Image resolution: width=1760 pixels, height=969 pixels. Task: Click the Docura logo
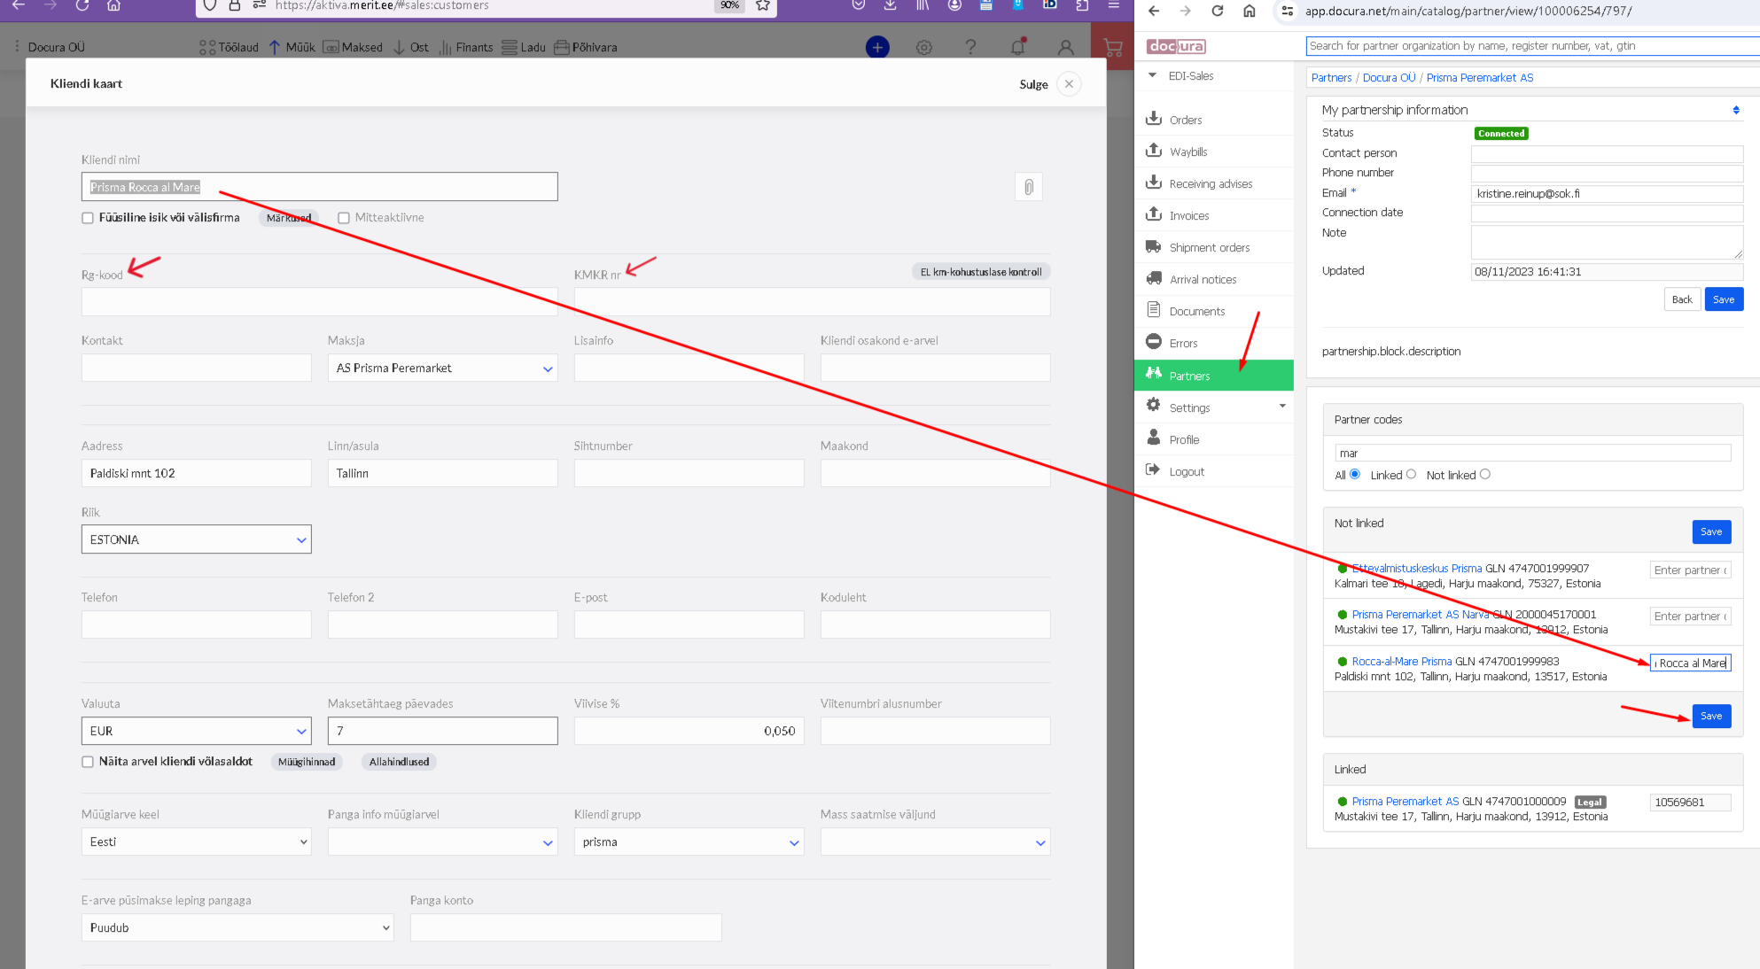click(1175, 46)
